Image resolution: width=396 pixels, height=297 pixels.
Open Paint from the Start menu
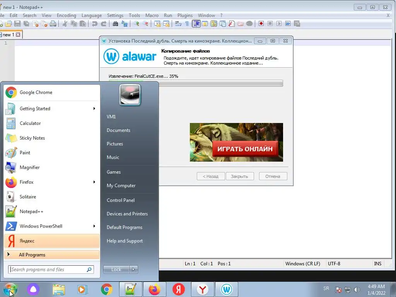[x=52, y=152]
